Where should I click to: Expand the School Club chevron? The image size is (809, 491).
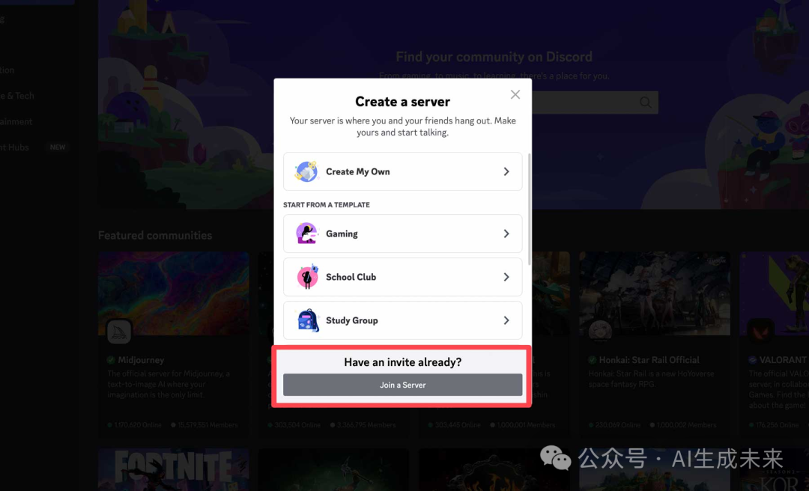pyautogui.click(x=506, y=277)
